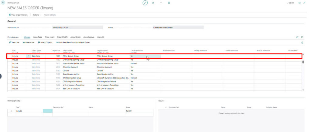
Task: Click Fewer options
Action: coord(50,15)
